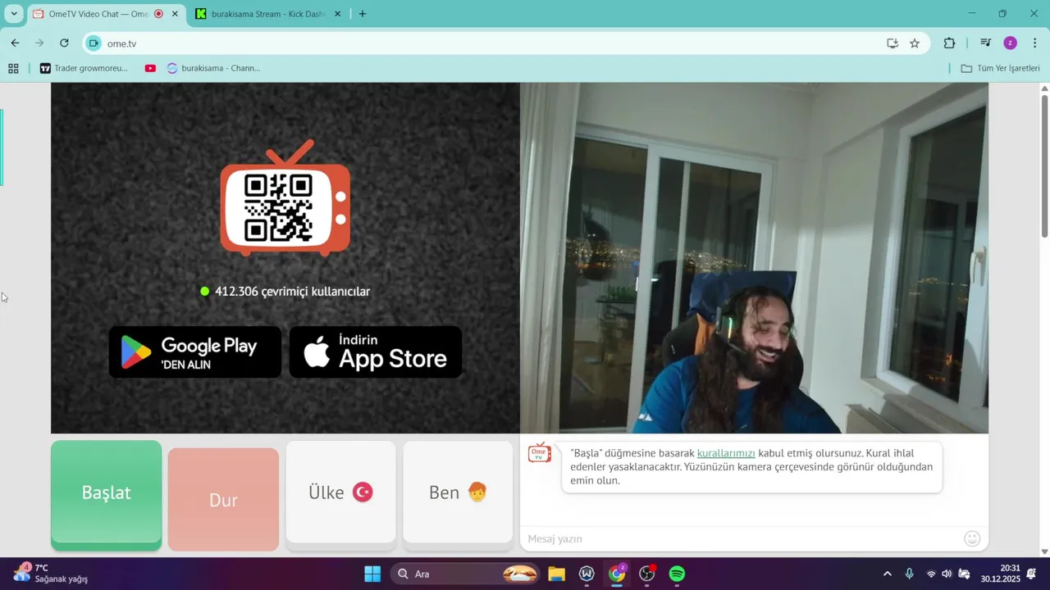Open the weather widget Sağanak yağış
1050x590 pixels.
pos(51,574)
